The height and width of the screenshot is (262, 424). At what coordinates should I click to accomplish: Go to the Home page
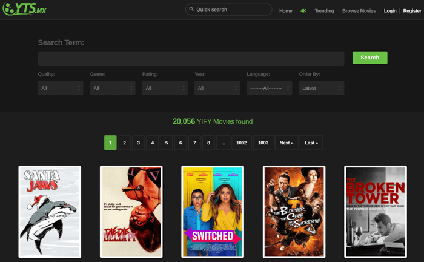coord(285,11)
